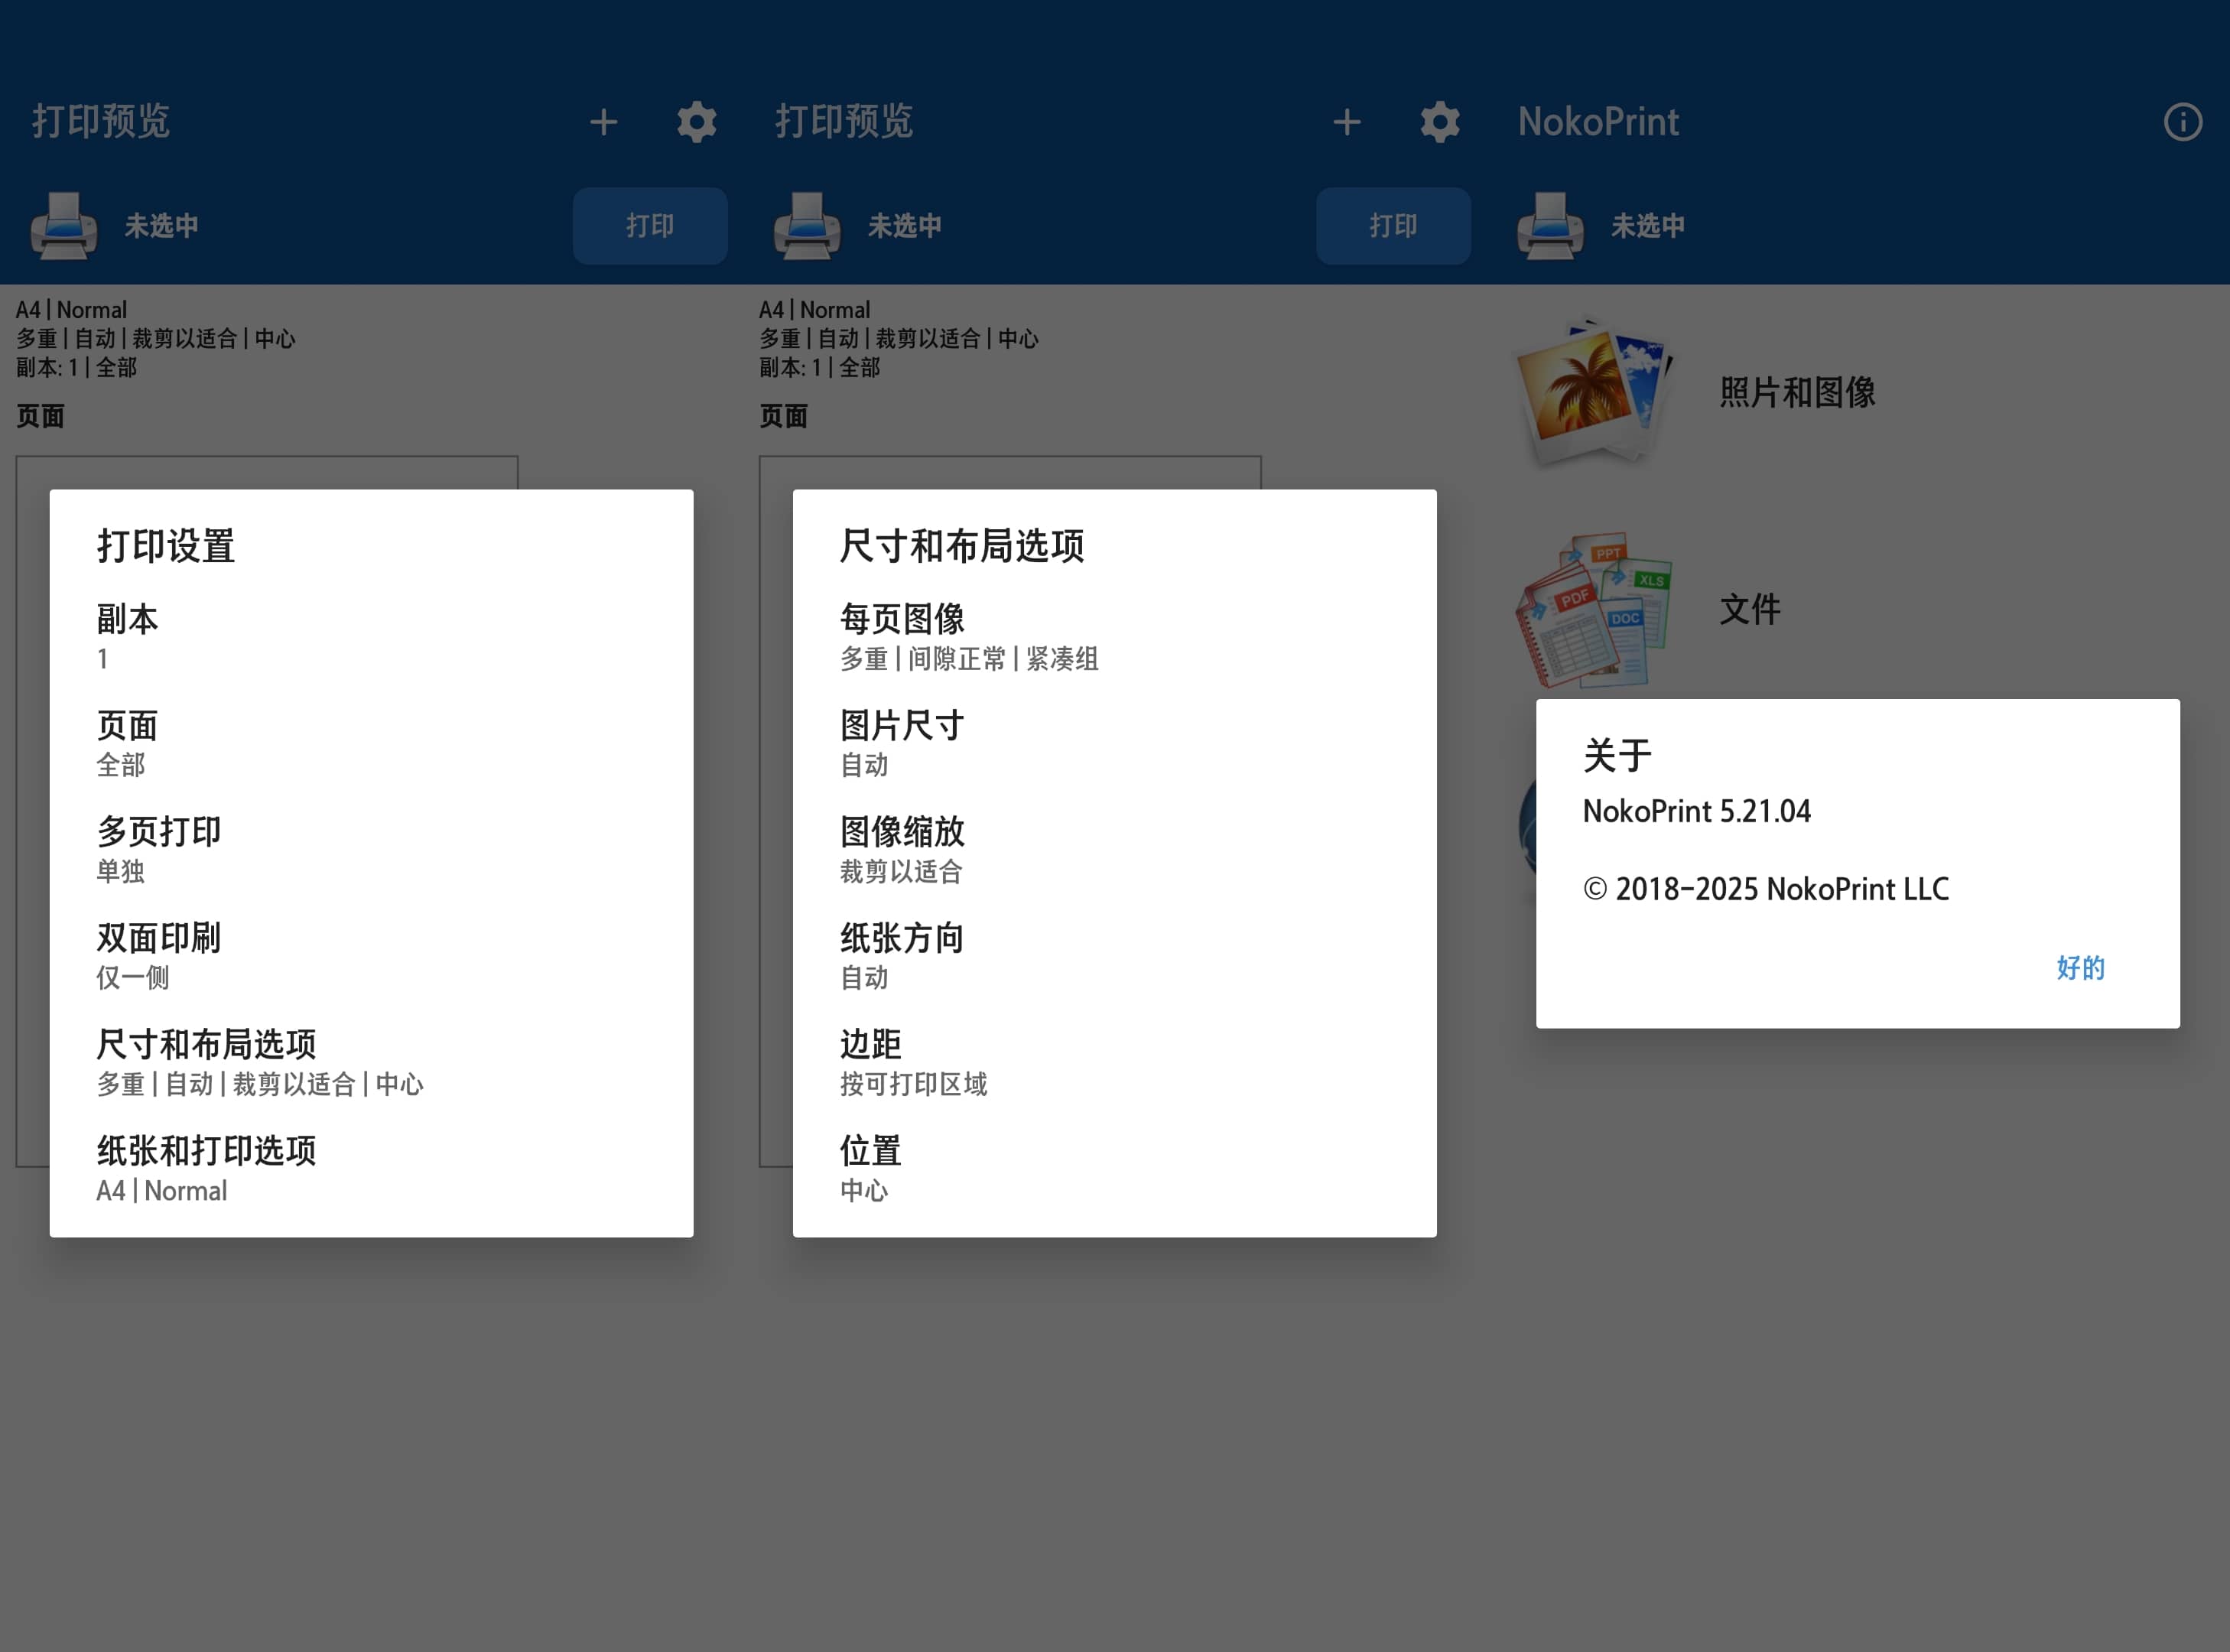Click the 裁剪以适合 value under 图像缩放
This screenshot has height=1652, width=2230.
click(x=901, y=872)
